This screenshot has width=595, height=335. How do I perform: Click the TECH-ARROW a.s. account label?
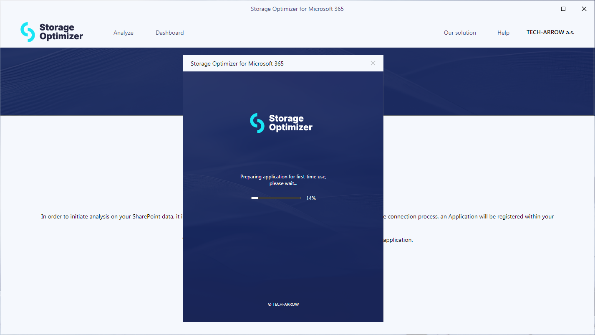point(550,32)
